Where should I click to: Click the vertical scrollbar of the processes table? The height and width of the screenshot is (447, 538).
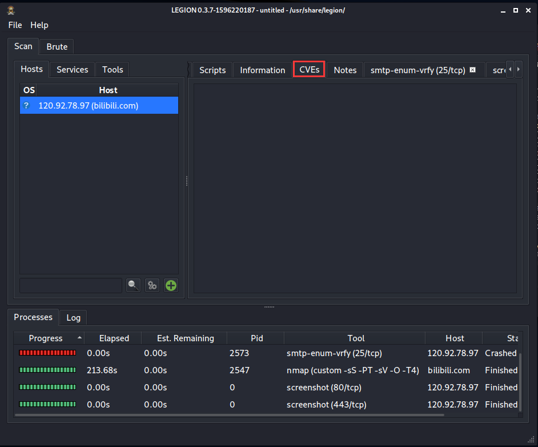(x=520, y=382)
